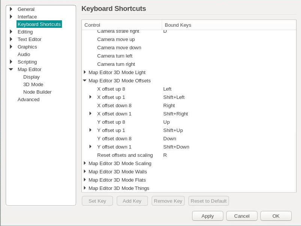The height and width of the screenshot is (226, 301).
Task: Open the Text Editor preferences page
Action: (29, 39)
